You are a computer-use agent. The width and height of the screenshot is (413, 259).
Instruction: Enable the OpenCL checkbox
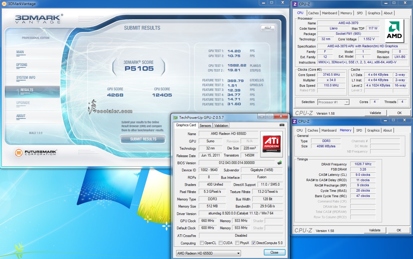tap(202, 243)
